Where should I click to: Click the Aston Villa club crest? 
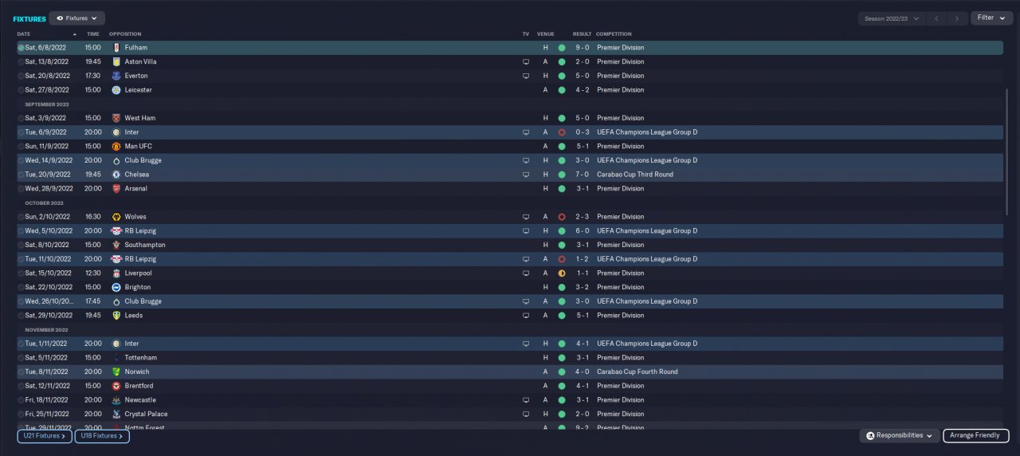(x=116, y=61)
